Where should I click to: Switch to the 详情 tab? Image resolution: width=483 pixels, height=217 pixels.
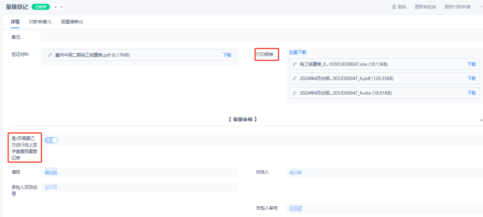15,22
